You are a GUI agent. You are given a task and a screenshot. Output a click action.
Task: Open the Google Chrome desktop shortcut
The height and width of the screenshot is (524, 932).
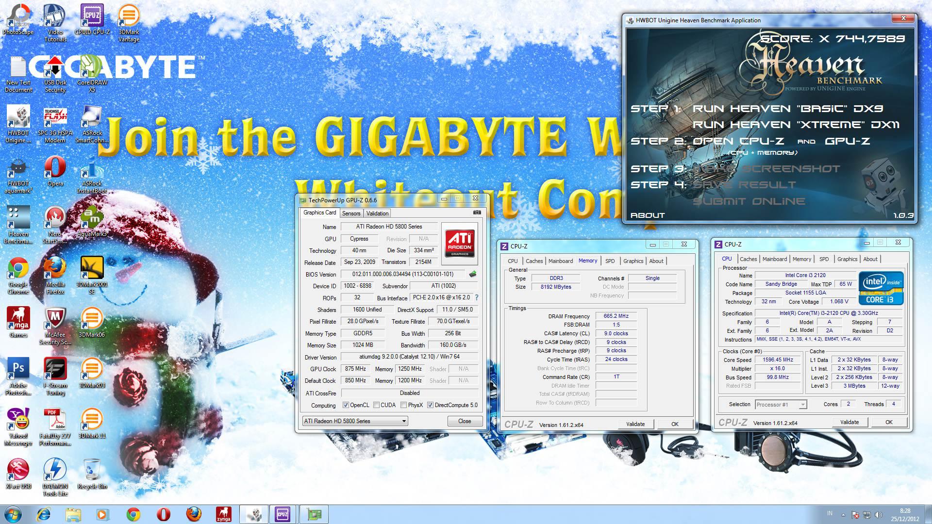click(x=18, y=276)
